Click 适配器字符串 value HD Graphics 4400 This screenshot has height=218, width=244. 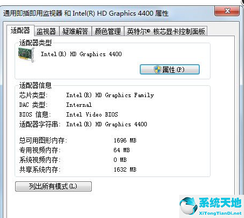coord(106,124)
